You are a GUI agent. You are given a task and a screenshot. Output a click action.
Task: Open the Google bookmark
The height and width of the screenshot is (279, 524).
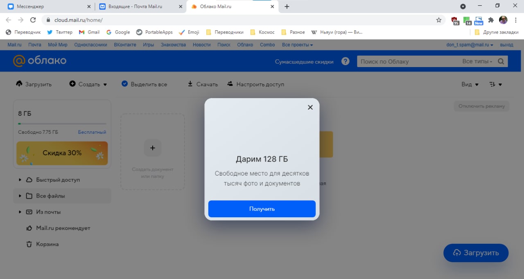pos(118,32)
